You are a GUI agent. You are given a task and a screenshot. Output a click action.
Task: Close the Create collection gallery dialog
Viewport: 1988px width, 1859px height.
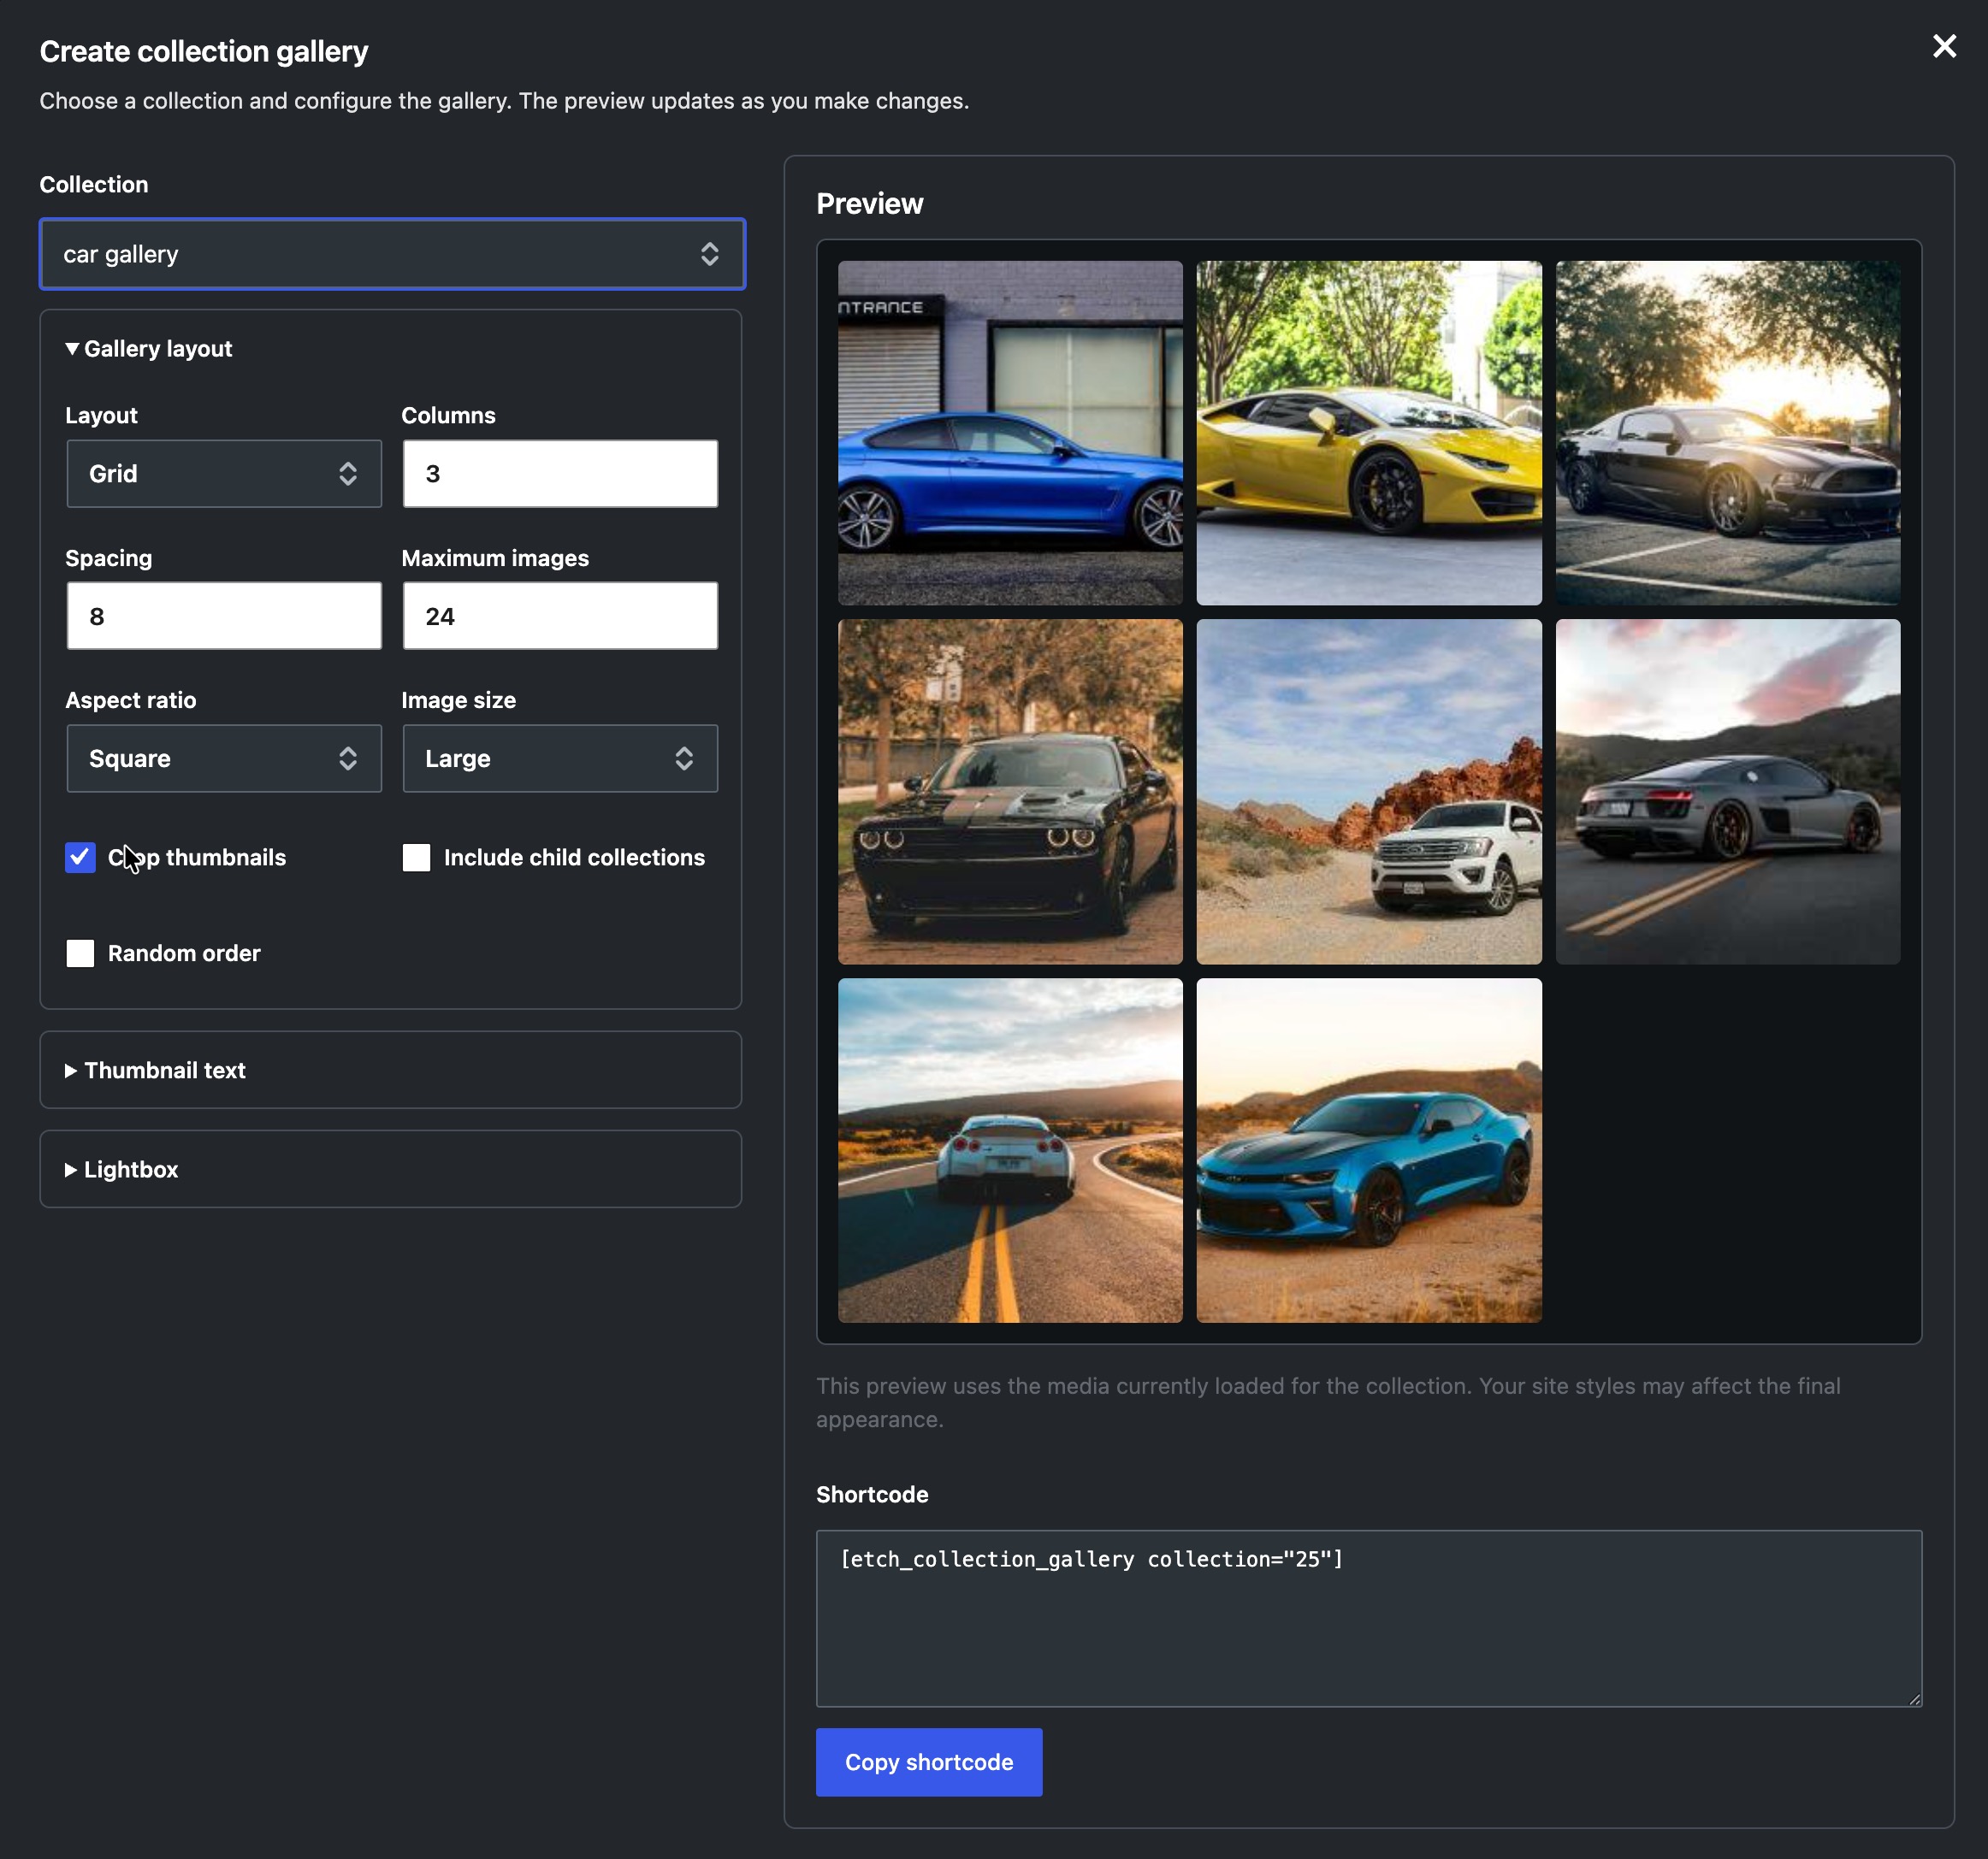tap(1944, 46)
